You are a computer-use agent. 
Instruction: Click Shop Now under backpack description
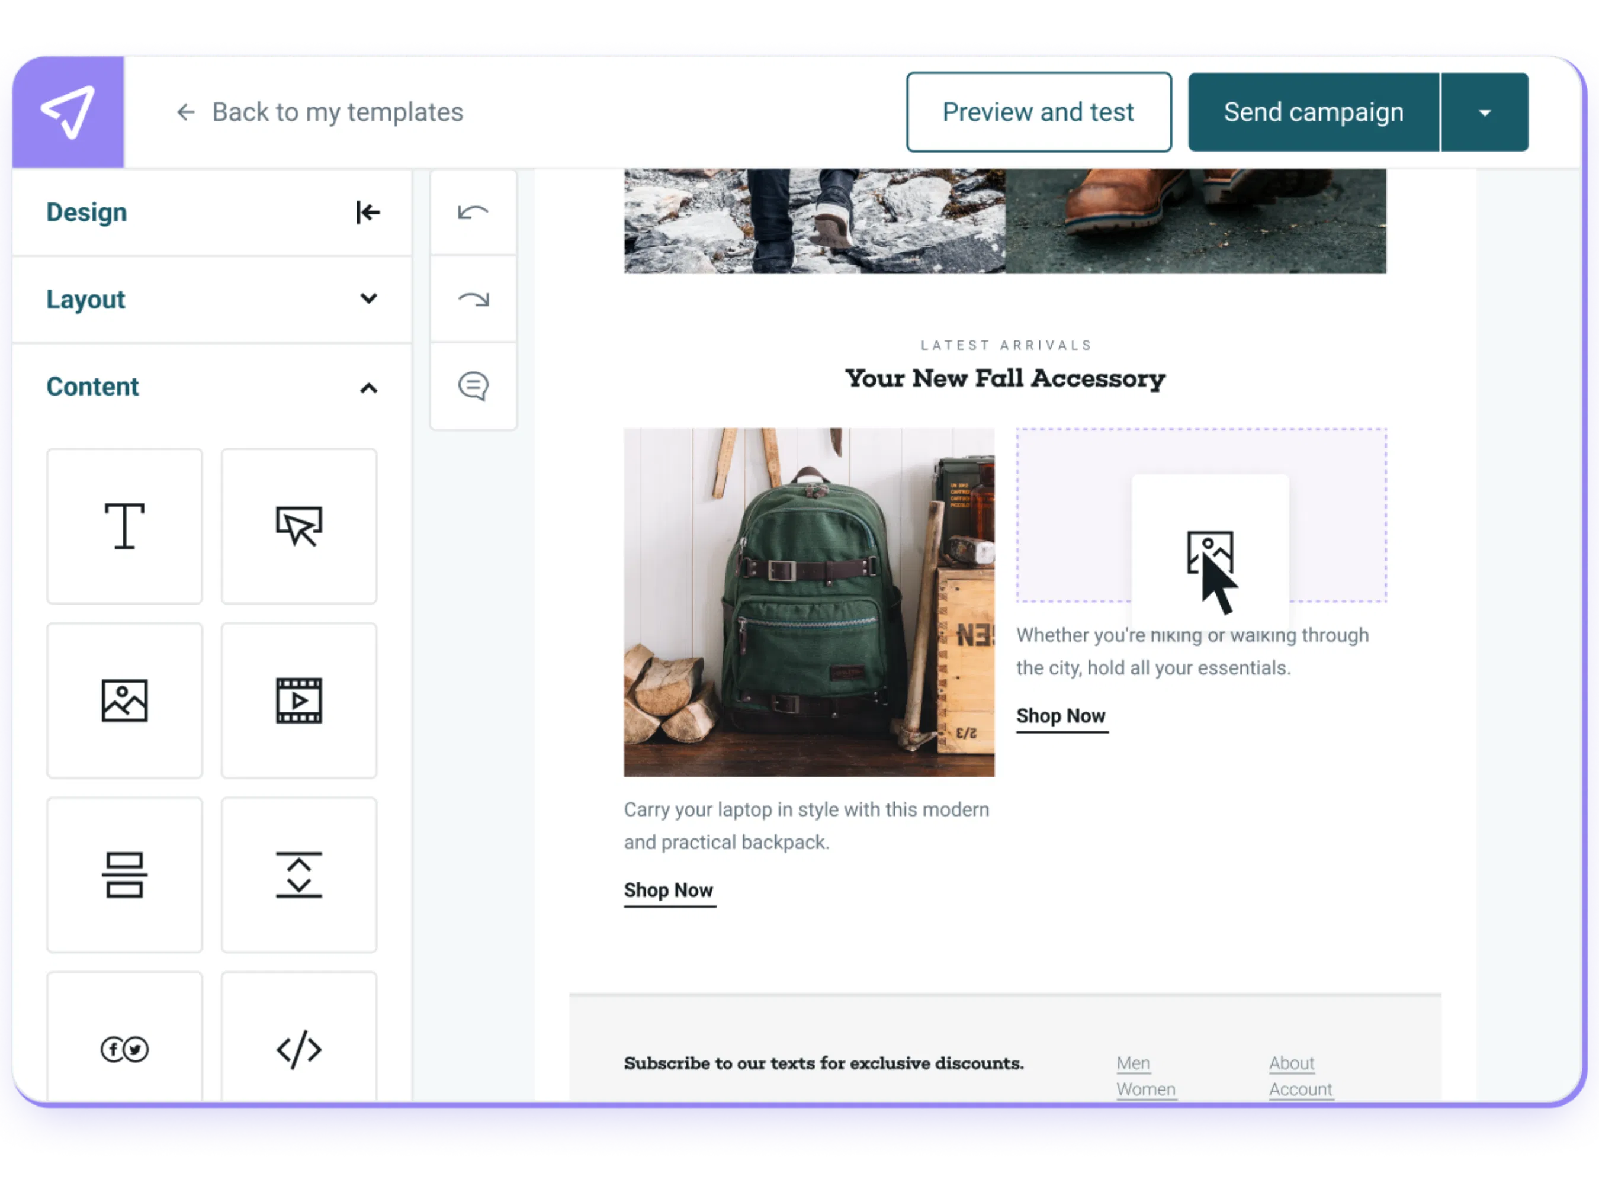(669, 891)
